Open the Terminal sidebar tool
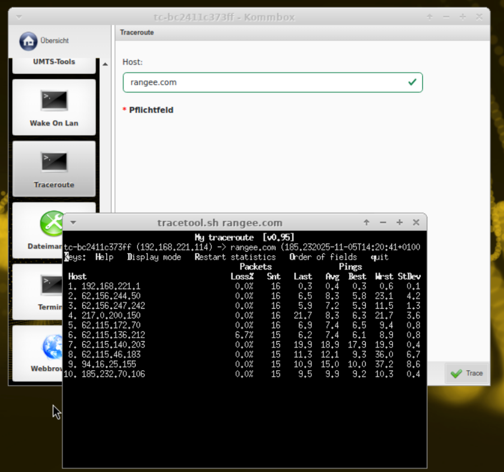The image size is (504, 472). pyautogui.click(x=50, y=286)
